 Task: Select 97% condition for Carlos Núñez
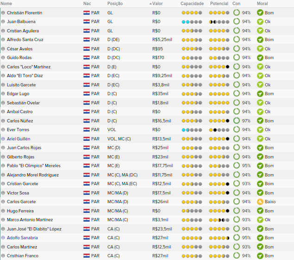246,121
